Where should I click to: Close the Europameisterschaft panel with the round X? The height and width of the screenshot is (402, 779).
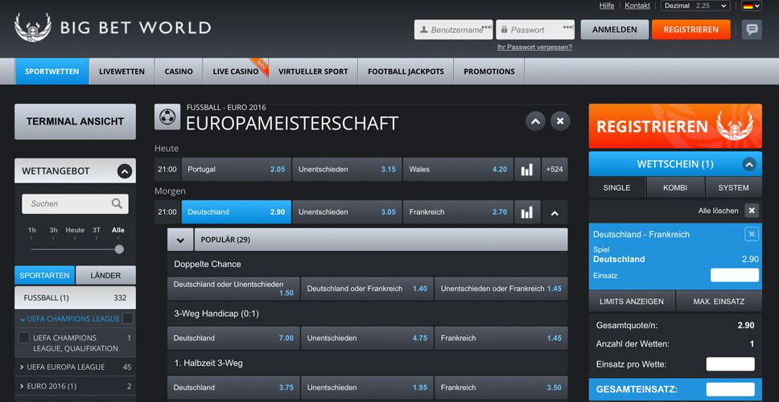tap(560, 121)
